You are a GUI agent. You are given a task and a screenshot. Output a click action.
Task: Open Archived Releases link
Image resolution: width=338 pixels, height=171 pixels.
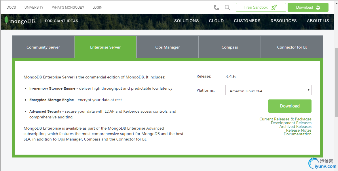pyautogui.click(x=295, y=126)
